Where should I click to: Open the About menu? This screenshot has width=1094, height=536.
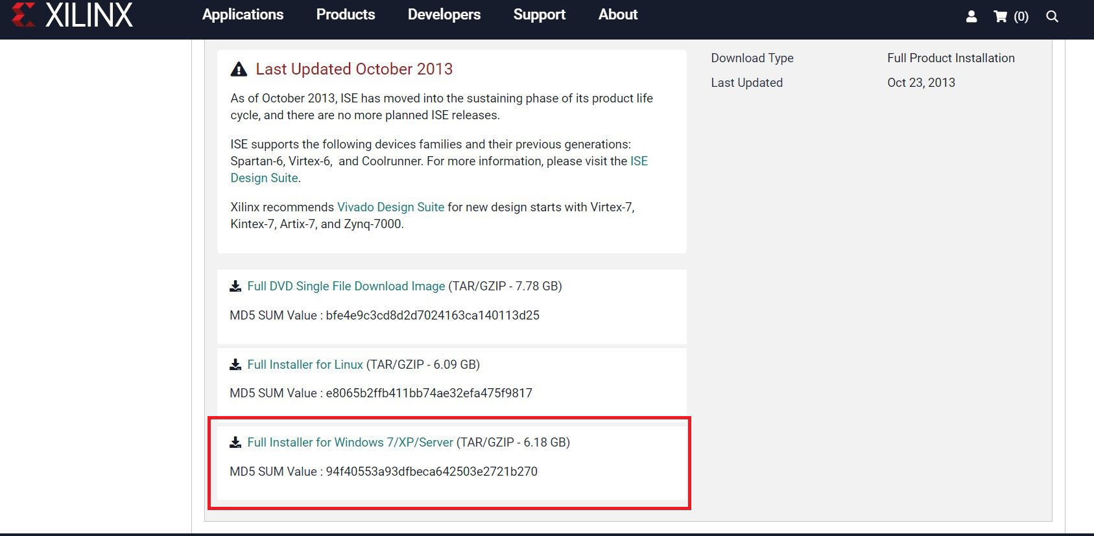[x=618, y=14]
